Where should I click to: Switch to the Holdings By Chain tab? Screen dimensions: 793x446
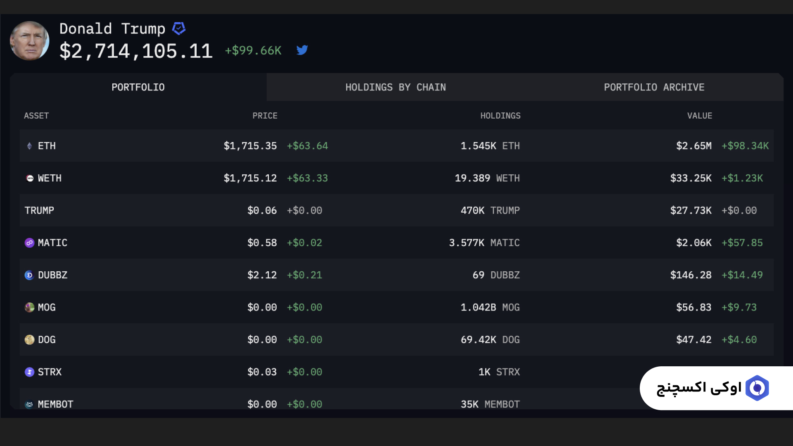(395, 87)
